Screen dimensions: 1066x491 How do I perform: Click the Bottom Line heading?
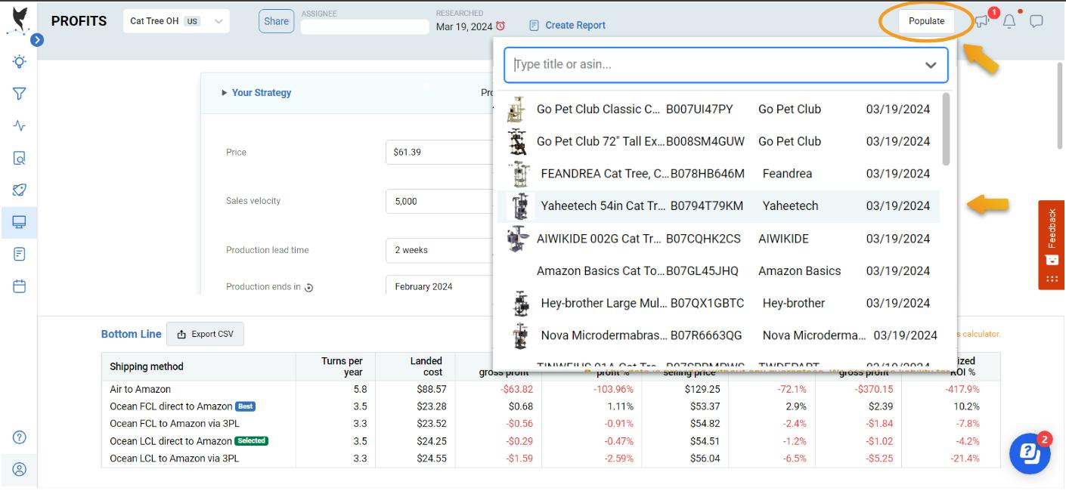pos(132,334)
